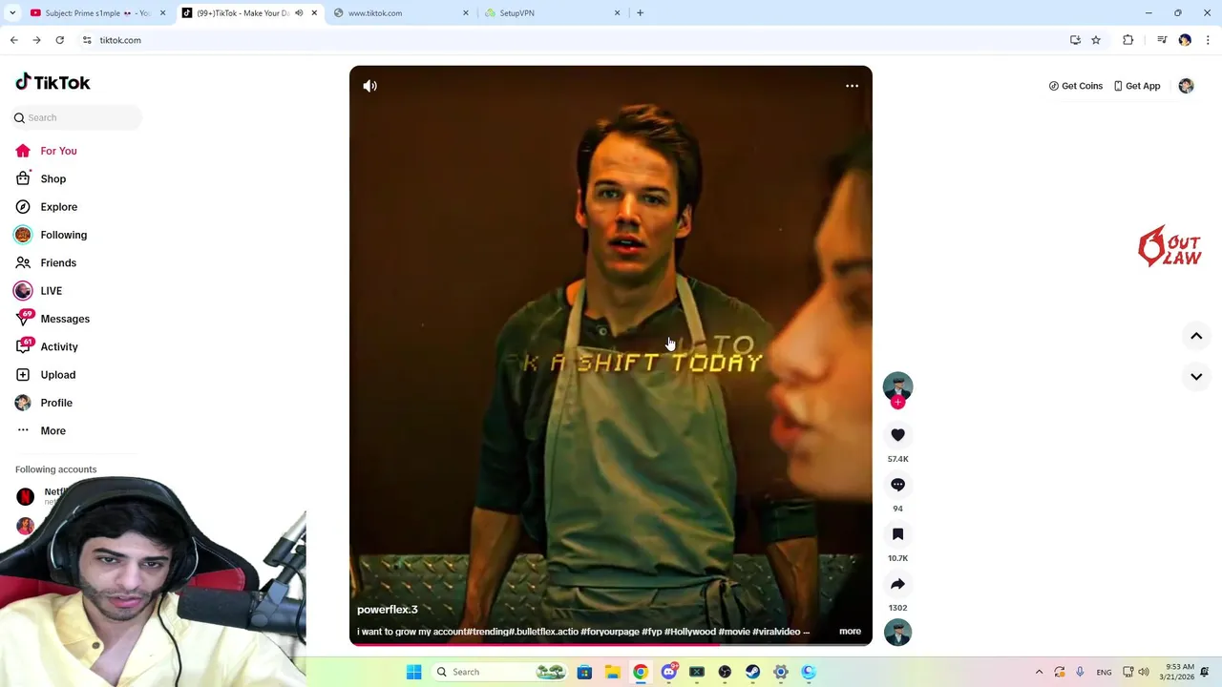The width and height of the screenshot is (1222, 687).
Task: Click the taskbar Search box
Action: tap(501, 672)
